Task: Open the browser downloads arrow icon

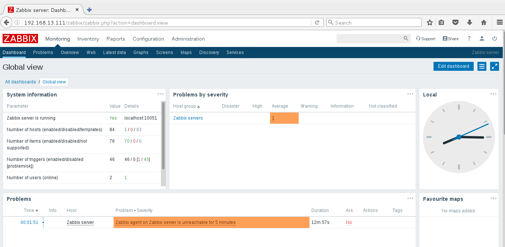Action: 469,23
